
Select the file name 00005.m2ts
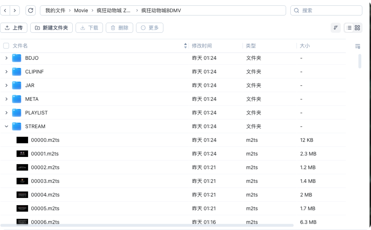coord(45,208)
